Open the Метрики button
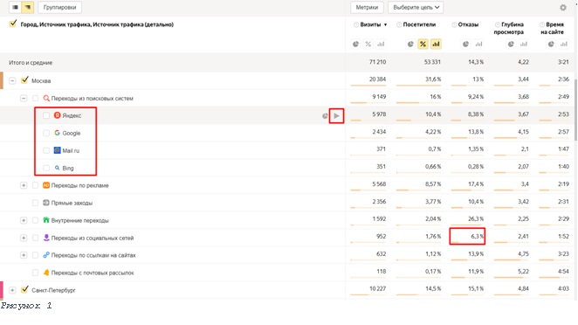Viewport: 578px width, 325px height. (x=367, y=7)
